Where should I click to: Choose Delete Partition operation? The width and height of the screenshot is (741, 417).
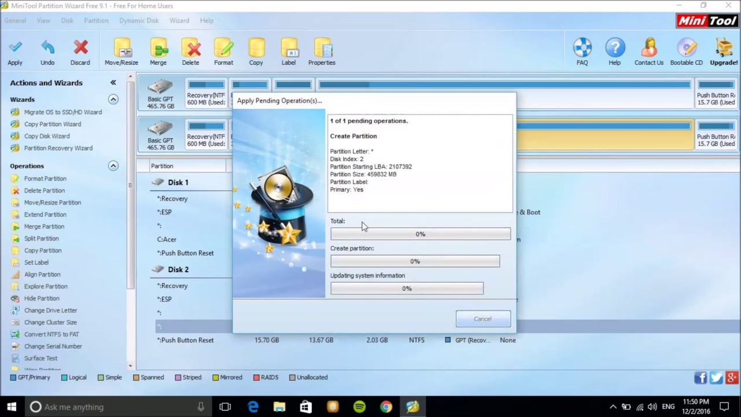coord(44,191)
